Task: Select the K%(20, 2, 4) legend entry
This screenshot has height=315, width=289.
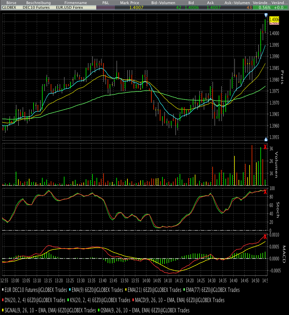Action: [99, 300]
